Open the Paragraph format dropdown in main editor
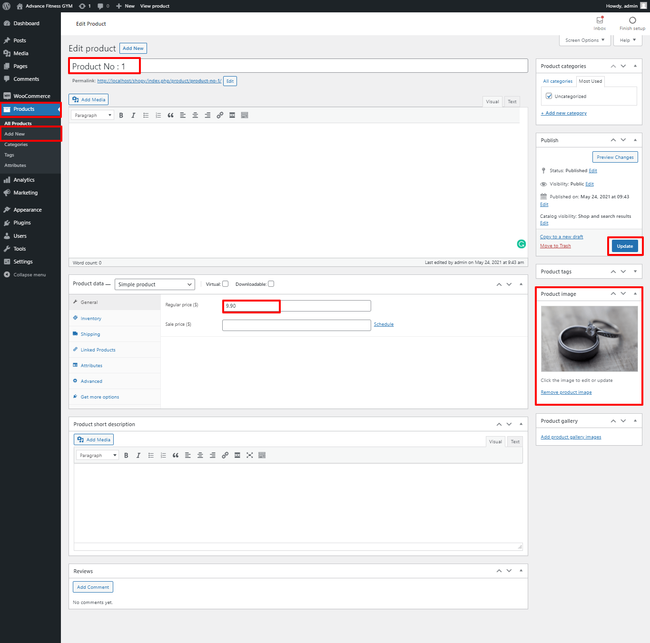Image resolution: width=650 pixels, height=643 pixels. click(92, 116)
